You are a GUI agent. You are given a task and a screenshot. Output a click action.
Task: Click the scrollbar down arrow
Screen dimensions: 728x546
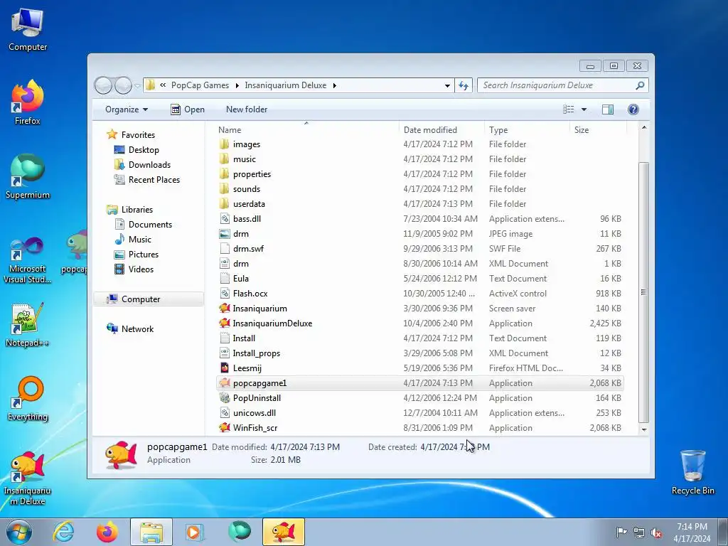pos(643,429)
